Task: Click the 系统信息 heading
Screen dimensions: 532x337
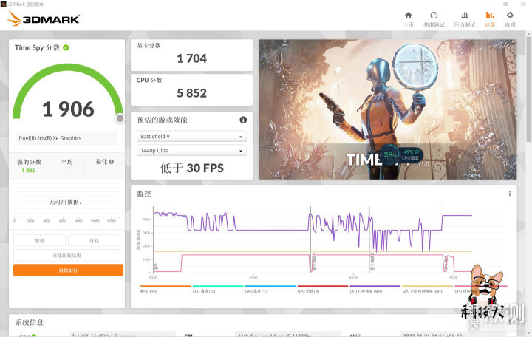Action: coord(29,322)
